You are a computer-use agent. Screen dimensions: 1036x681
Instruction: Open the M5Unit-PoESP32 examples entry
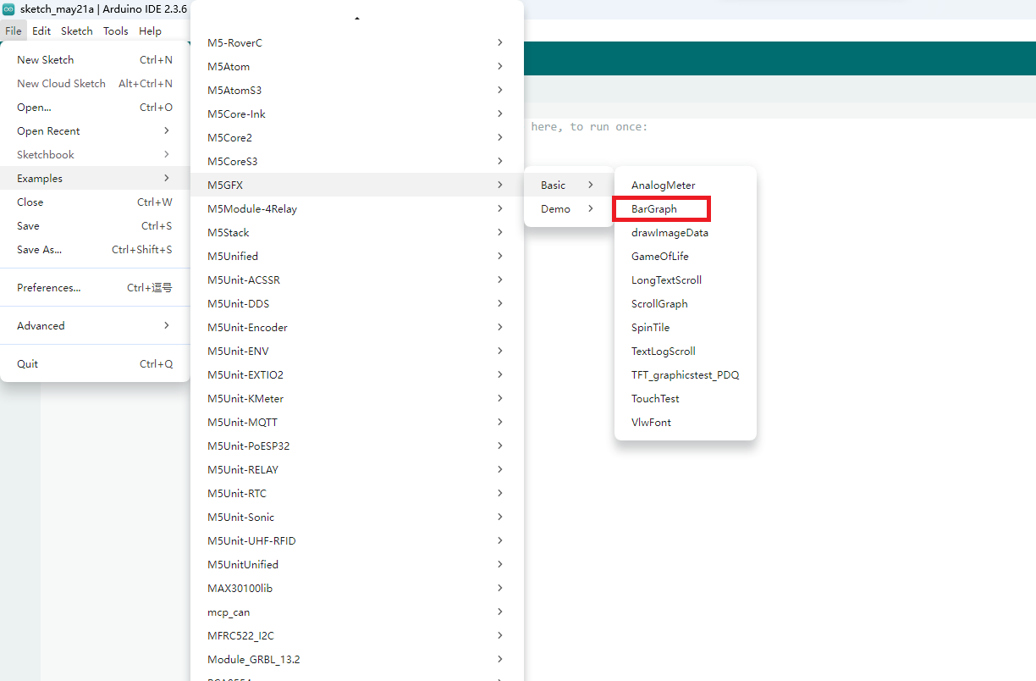357,446
